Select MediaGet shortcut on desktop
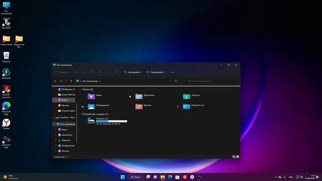This screenshot has height=181, width=322. [x=6, y=74]
